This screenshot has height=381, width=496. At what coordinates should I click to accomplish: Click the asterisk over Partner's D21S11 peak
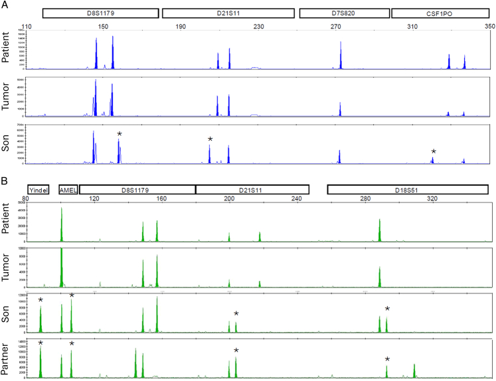point(236,350)
